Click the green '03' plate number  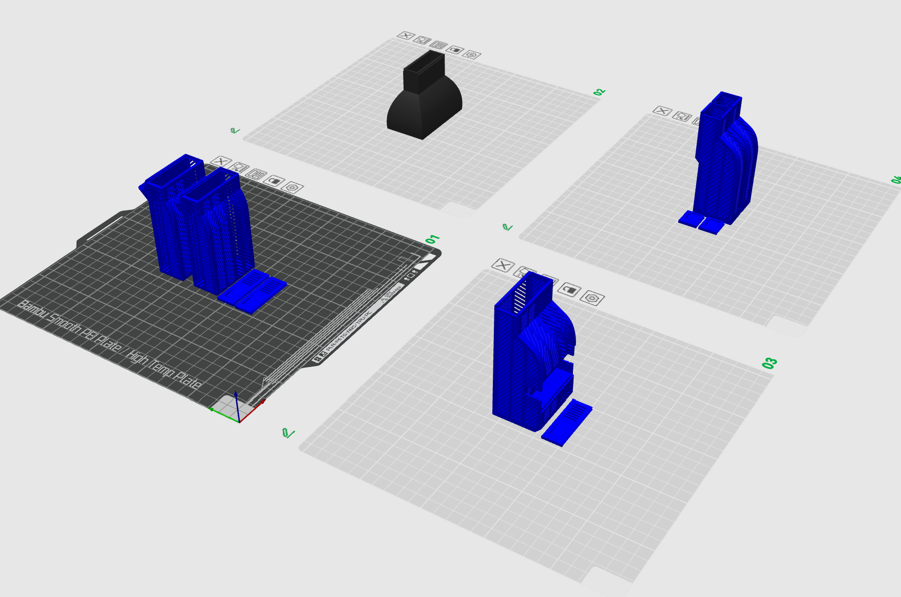(x=770, y=363)
